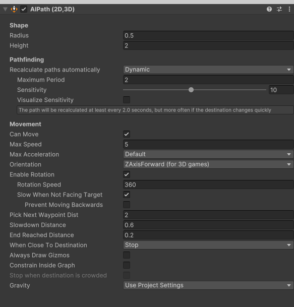Open the AIPath component help reference
This screenshot has width=294, height=307.
click(x=269, y=9)
